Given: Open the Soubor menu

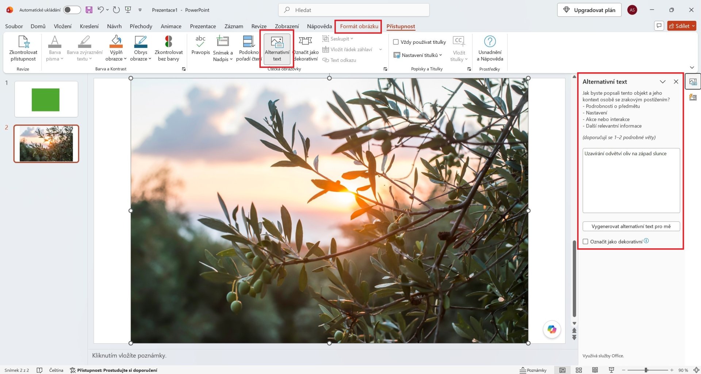Looking at the screenshot, I should (14, 26).
